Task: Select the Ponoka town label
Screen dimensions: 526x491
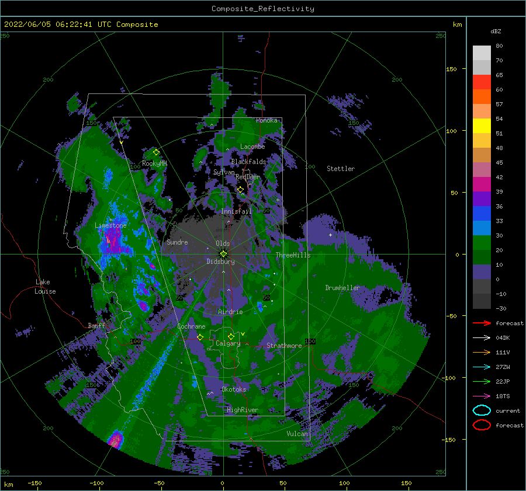Action: tap(267, 120)
